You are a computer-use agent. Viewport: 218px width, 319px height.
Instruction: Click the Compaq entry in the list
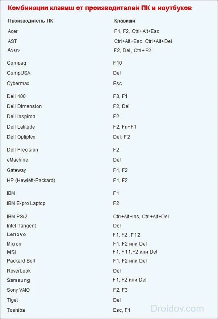[17, 63]
